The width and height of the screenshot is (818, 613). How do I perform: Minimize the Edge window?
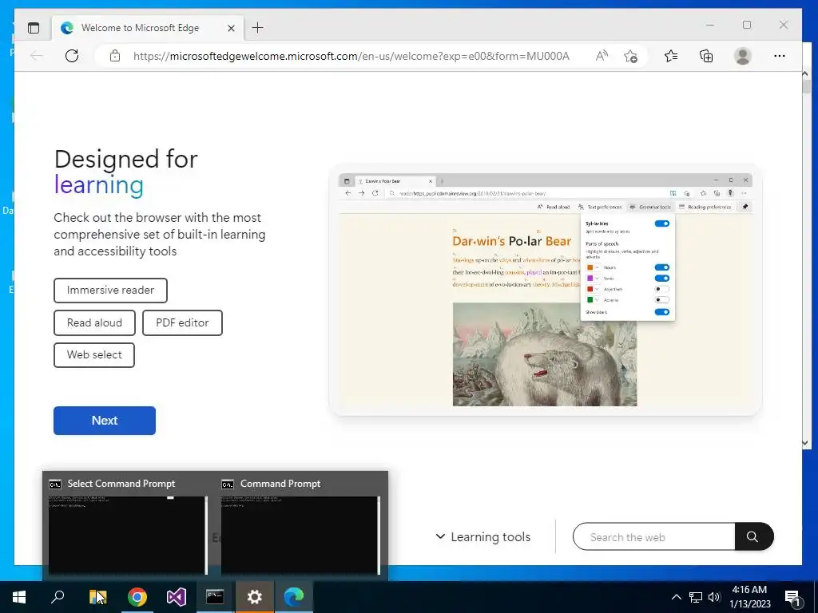pos(710,25)
